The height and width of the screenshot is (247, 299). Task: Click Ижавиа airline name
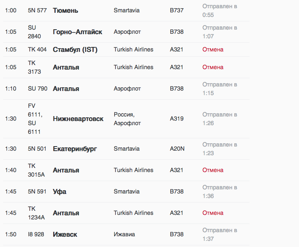124,234
